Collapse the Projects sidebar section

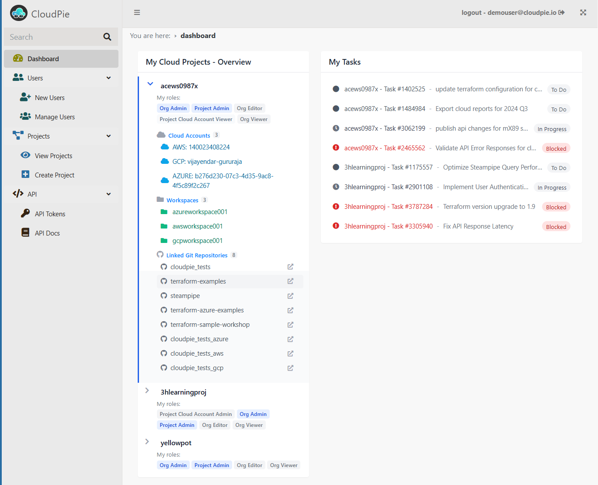coord(108,136)
